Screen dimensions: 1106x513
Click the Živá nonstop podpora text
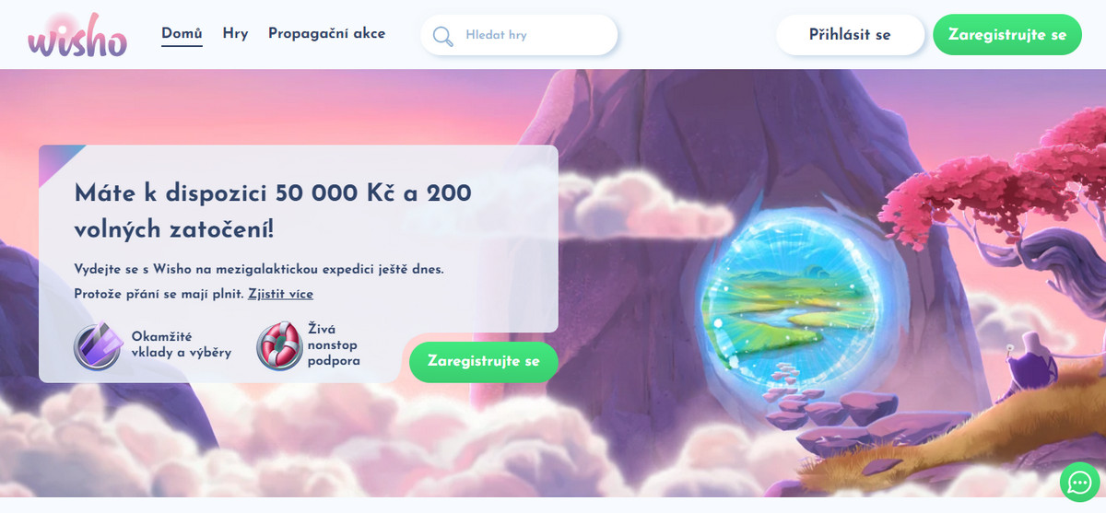(334, 344)
